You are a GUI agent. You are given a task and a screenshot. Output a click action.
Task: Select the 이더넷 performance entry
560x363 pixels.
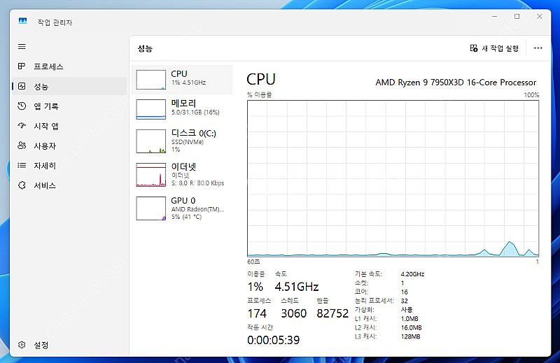[x=182, y=175]
